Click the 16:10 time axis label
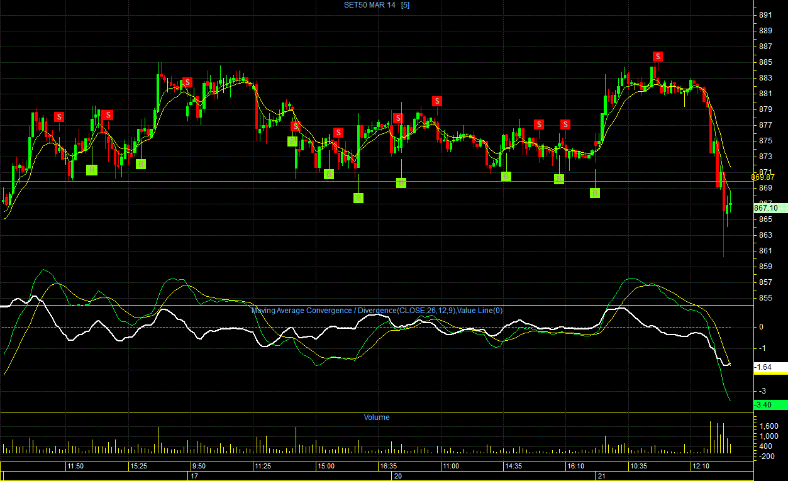The width and height of the screenshot is (788, 481). [575, 467]
